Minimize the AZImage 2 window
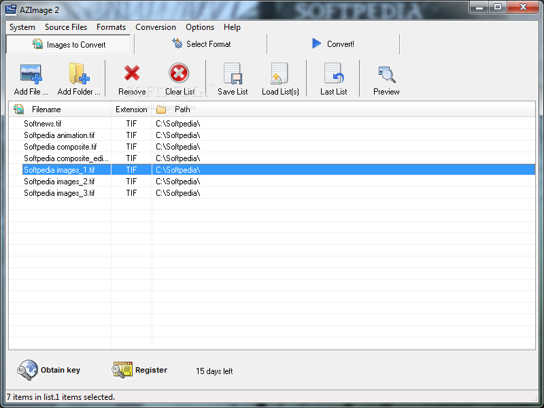The image size is (544, 408). pos(479,7)
